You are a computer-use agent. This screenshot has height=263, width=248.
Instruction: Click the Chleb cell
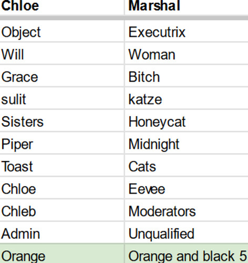pyautogui.click(x=62, y=210)
